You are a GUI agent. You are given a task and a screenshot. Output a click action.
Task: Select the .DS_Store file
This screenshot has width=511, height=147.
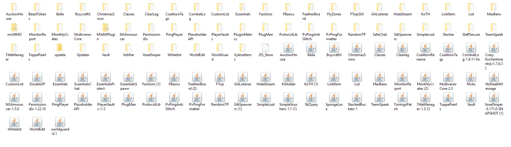(x=265, y=50)
